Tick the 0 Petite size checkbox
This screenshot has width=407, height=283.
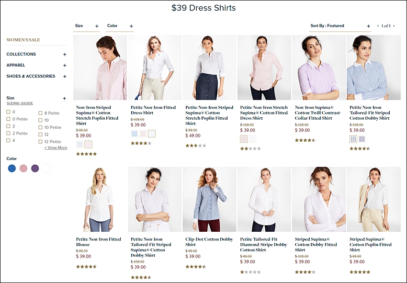[x=8, y=119]
